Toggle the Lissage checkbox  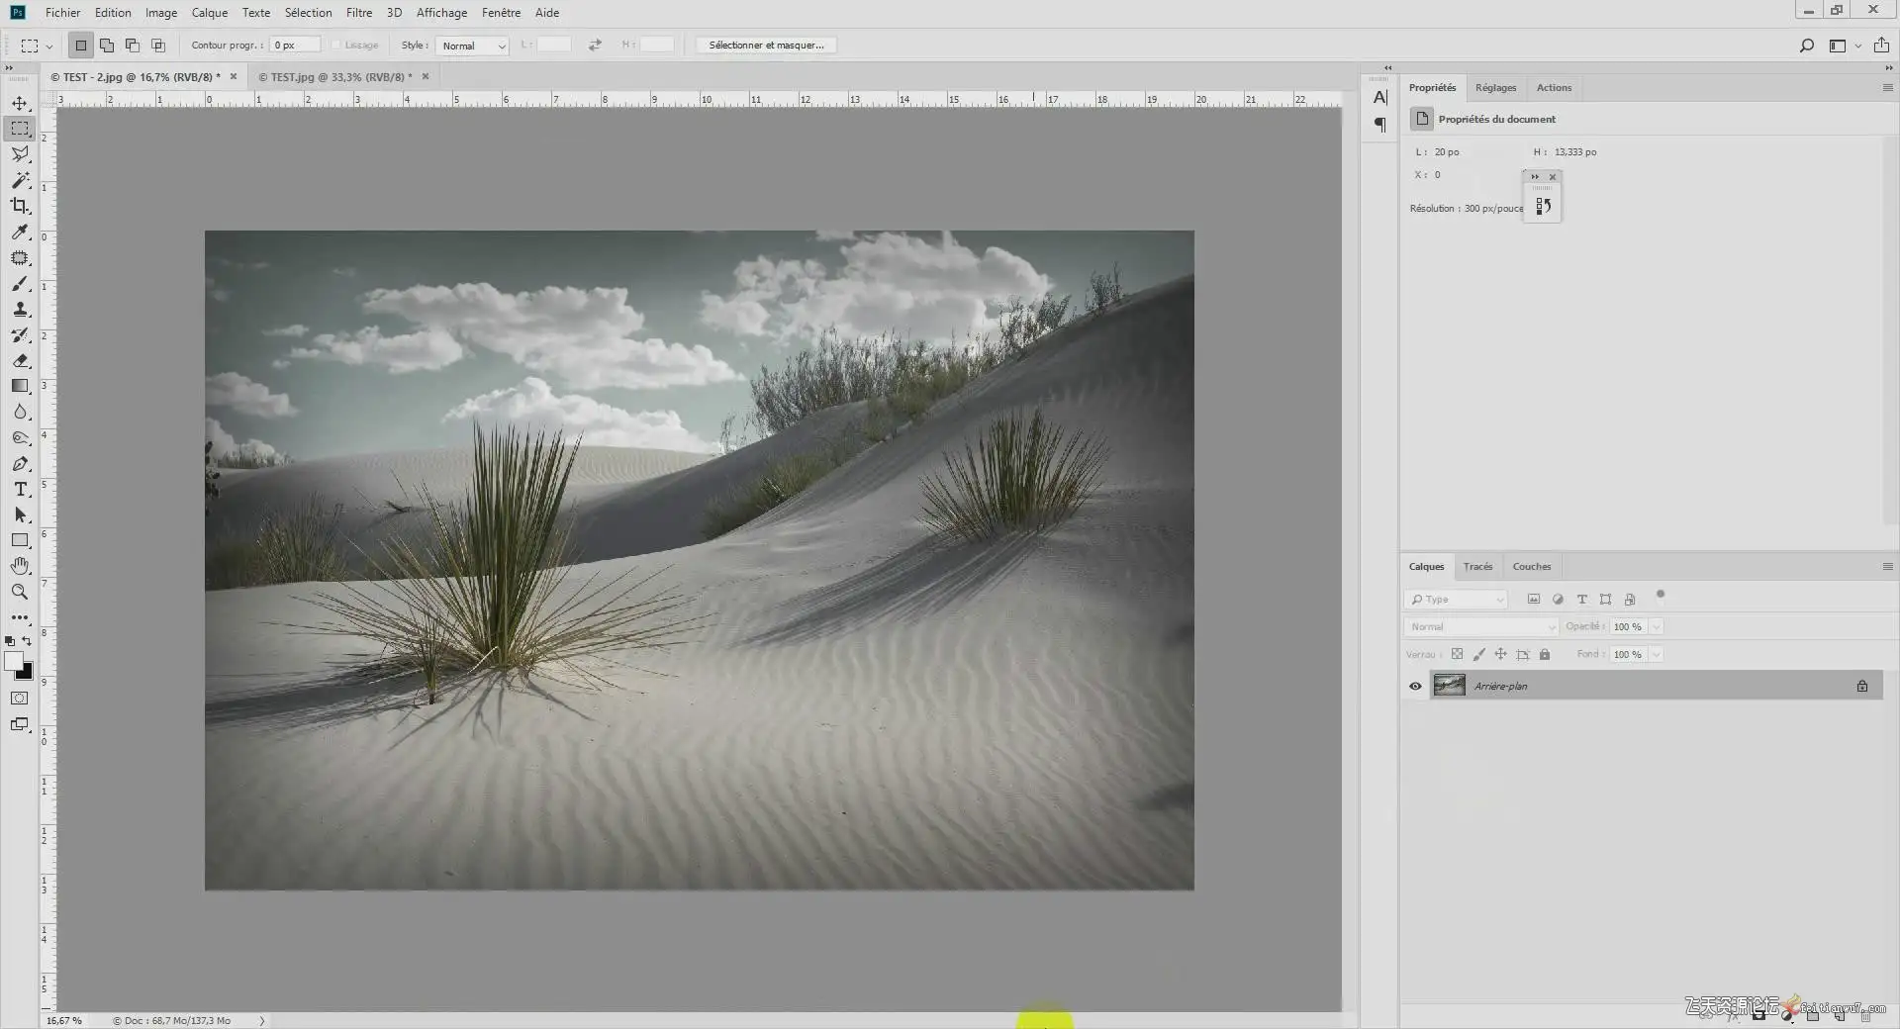(336, 46)
